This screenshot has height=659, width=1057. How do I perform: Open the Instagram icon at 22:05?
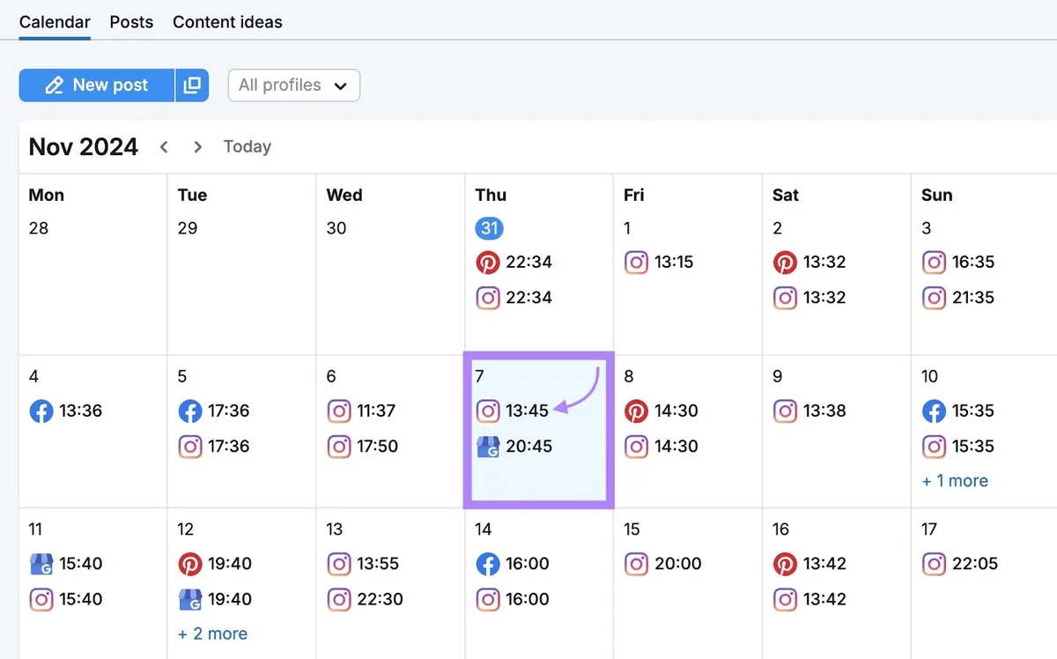[x=934, y=564]
